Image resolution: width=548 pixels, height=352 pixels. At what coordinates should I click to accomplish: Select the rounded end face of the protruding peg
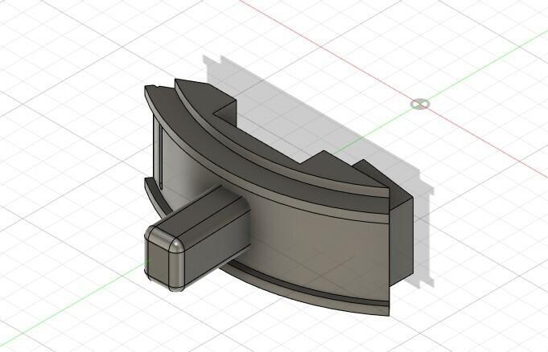(x=157, y=259)
